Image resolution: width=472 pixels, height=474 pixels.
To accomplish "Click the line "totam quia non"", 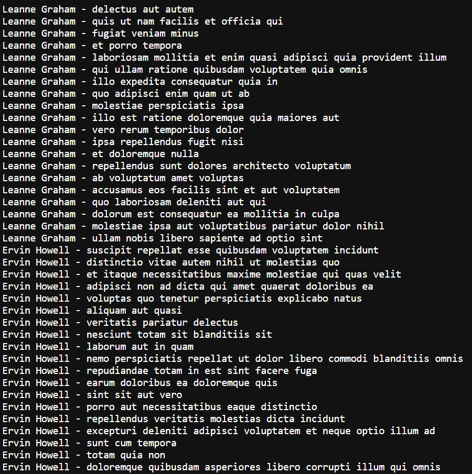I will click(126, 455).
